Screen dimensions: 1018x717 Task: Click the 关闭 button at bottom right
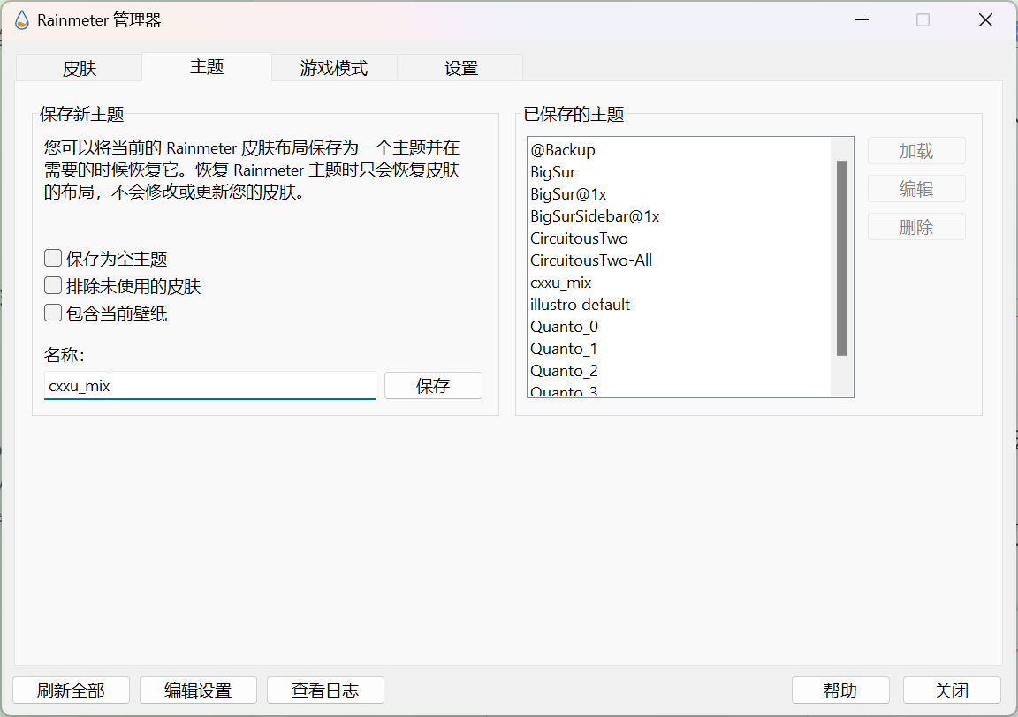(x=951, y=690)
